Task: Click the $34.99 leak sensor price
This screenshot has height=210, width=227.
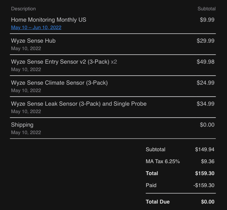Action: [205, 104]
